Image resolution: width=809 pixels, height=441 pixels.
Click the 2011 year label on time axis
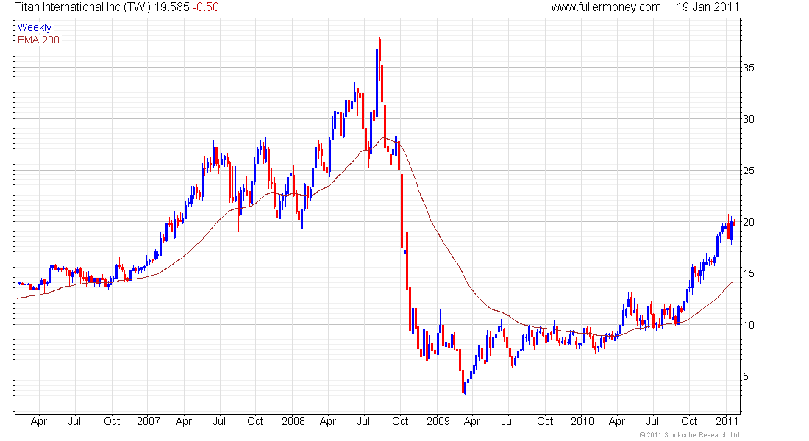tap(727, 421)
